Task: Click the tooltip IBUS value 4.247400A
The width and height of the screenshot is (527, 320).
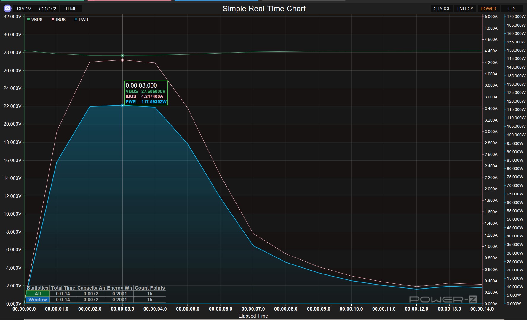Action: (x=152, y=96)
